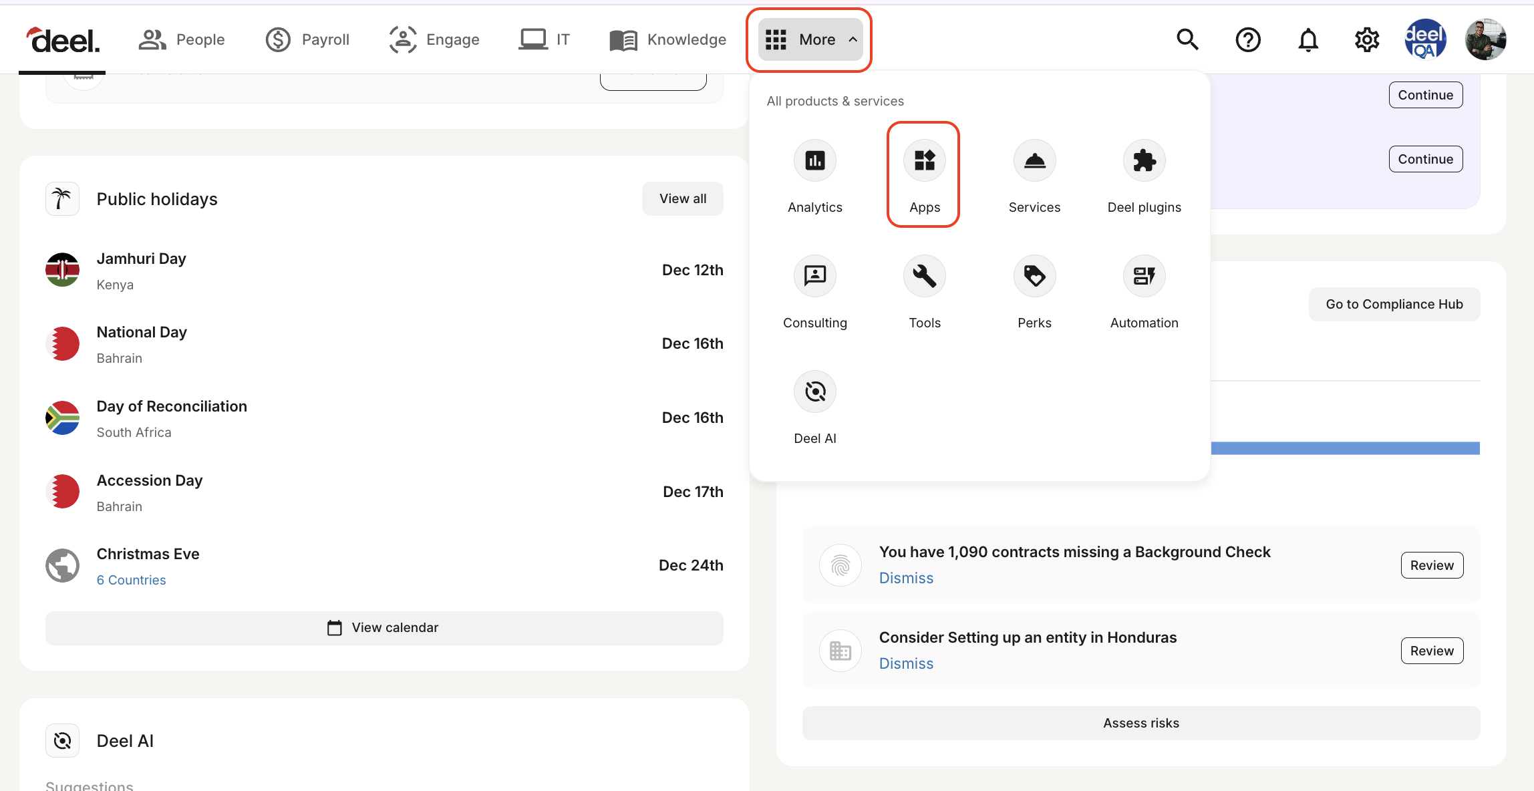Screen dimensions: 1534x791
Task: Collapse the More menu chevron
Action: (x=853, y=39)
